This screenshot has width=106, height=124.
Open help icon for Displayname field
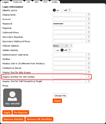89,15
